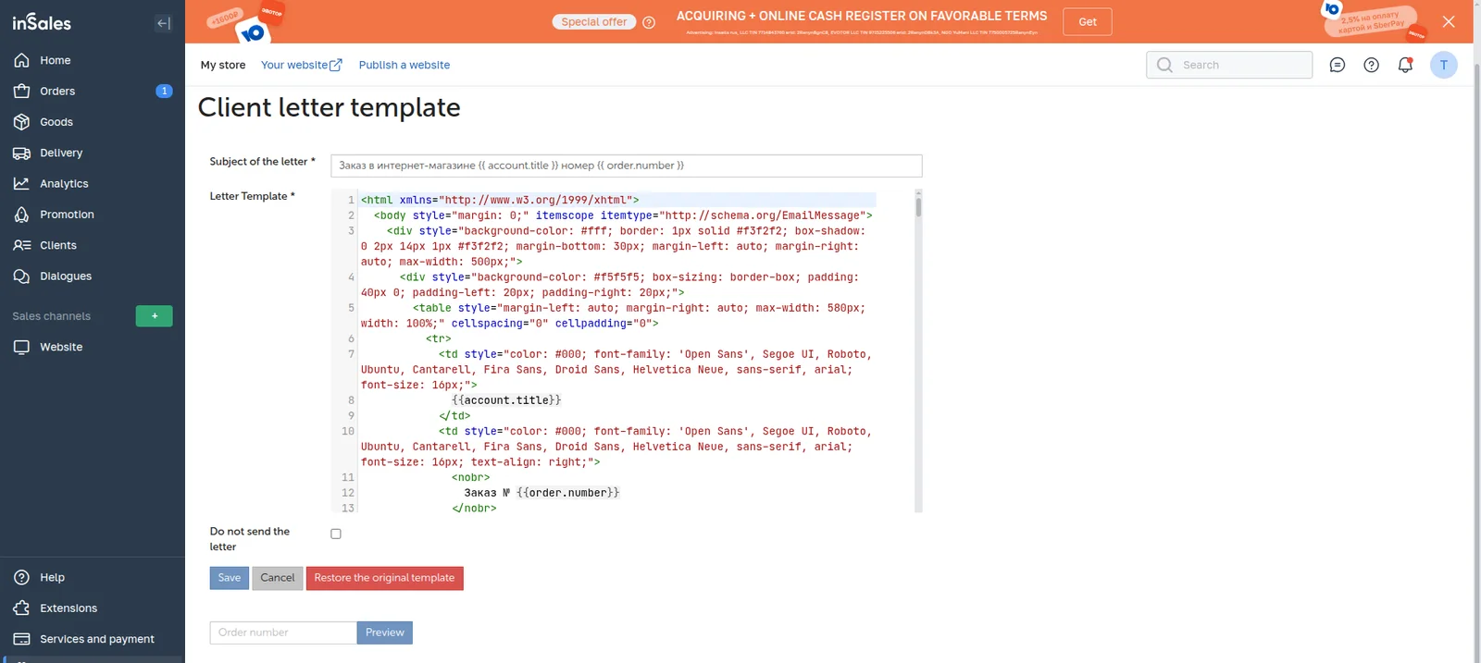Screen dimensions: 1481x663
Task: Click the My store link
Action: tap(223, 65)
